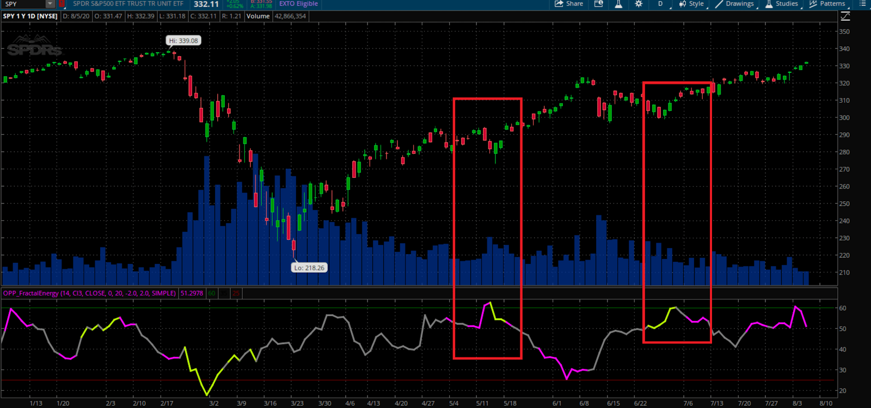Click the H: 332.39 high value
Image resolution: width=871 pixels, height=408 pixels.
pos(140,16)
